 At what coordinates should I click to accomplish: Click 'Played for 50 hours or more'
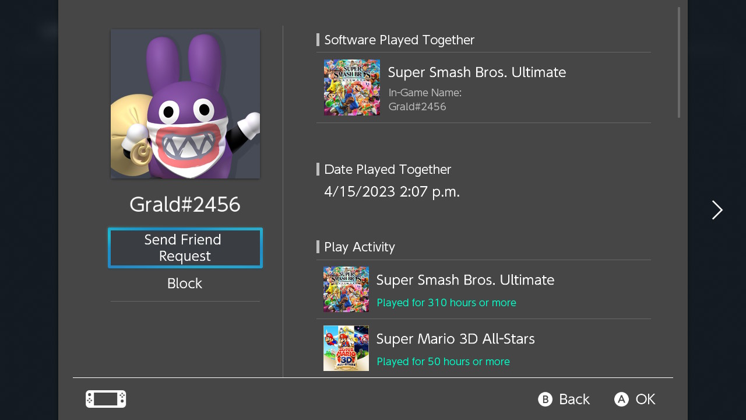[444, 362]
